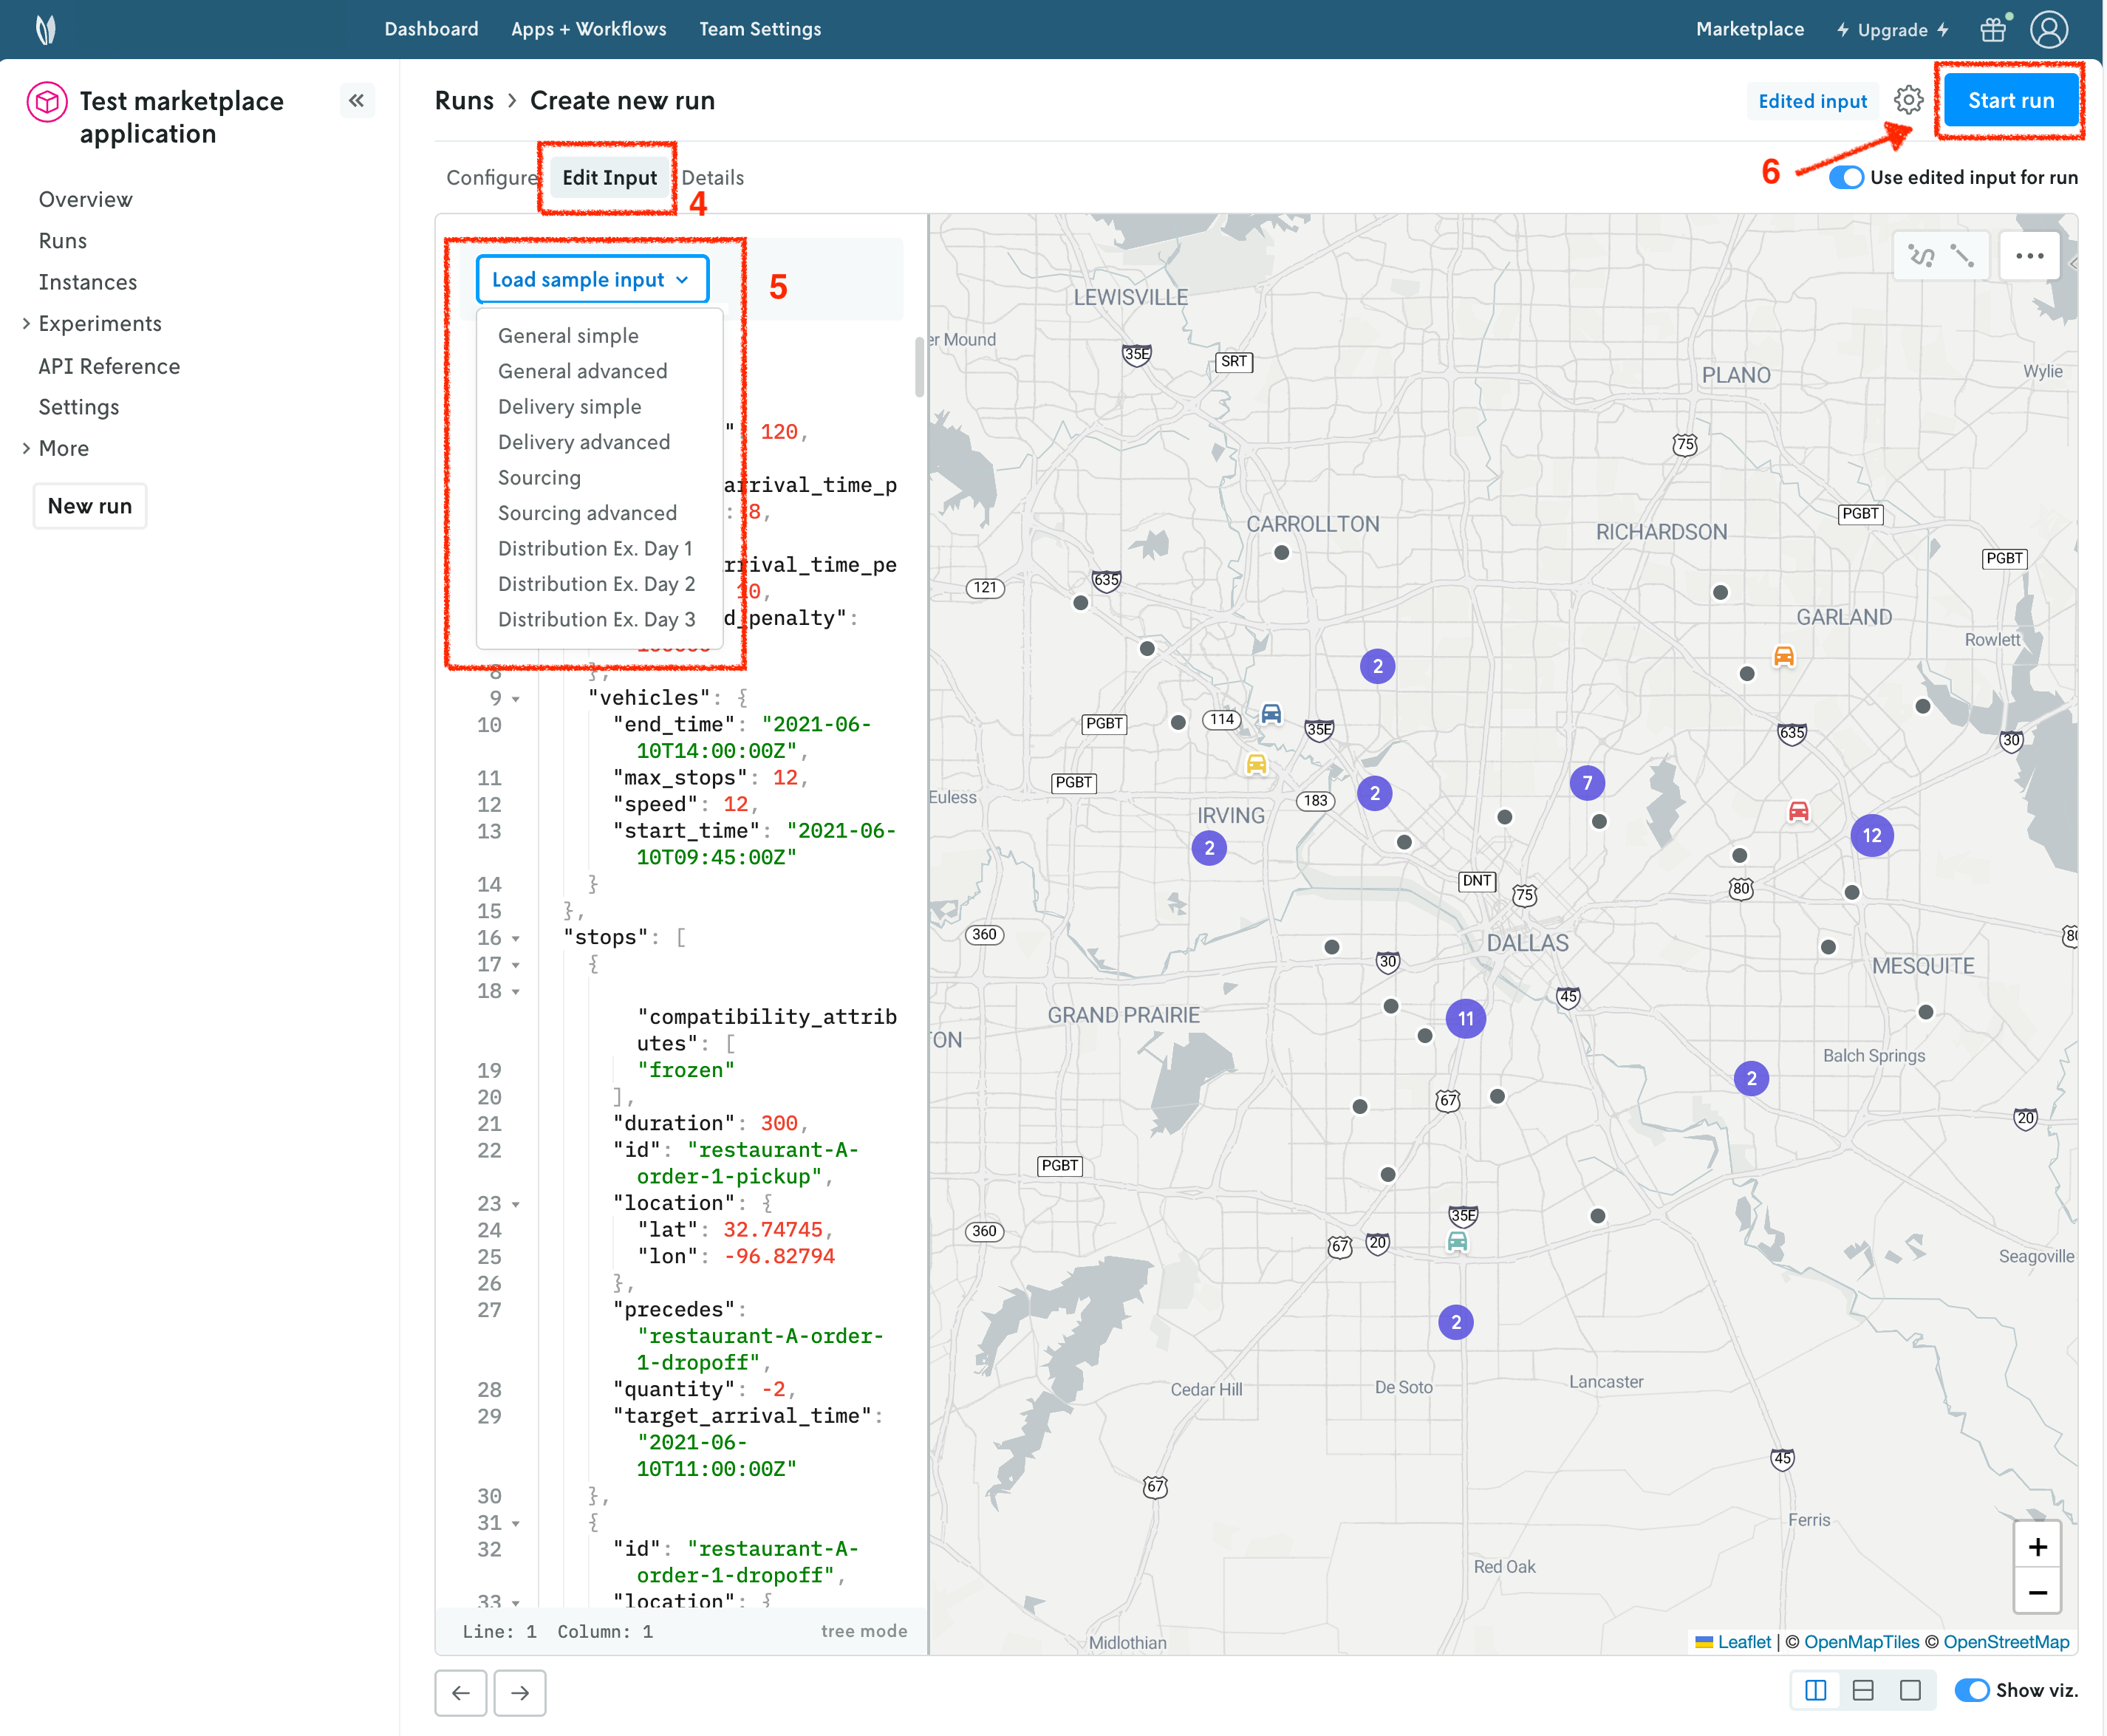Screen dimensions: 2107x1736
Task: Switch to the Details tab
Action: pos(712,178)
